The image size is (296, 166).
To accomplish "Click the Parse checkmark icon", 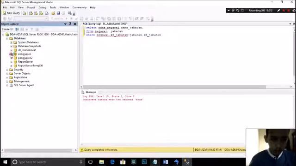I will (x=76, y=18).
